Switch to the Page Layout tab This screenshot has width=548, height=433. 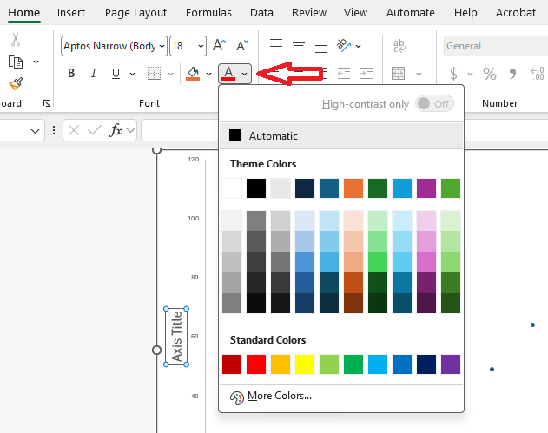pyautogui.click(x=135, y=13)
